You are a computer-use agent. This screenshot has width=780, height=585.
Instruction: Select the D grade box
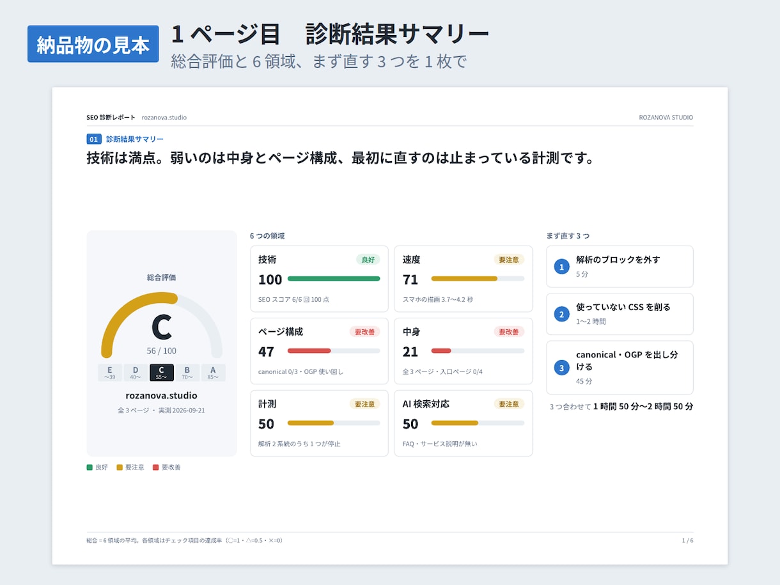tap(136, 373)
